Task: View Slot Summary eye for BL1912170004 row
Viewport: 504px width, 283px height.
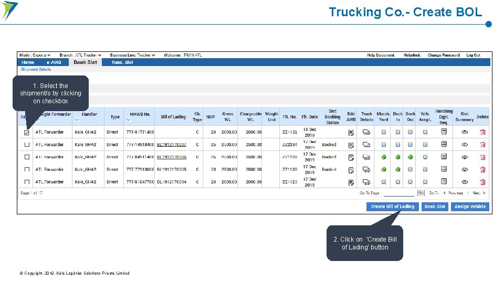Action: coord(465,182)
